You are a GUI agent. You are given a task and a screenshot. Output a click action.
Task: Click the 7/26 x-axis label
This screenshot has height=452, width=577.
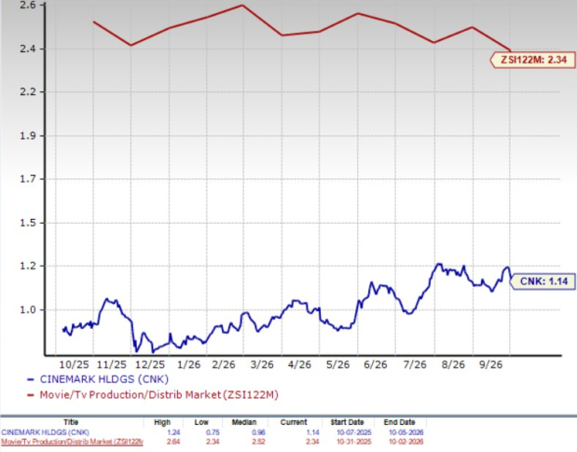pos(415,364)
